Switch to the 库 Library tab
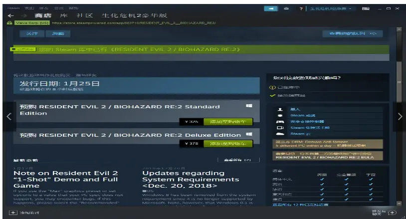 point(64,15)
